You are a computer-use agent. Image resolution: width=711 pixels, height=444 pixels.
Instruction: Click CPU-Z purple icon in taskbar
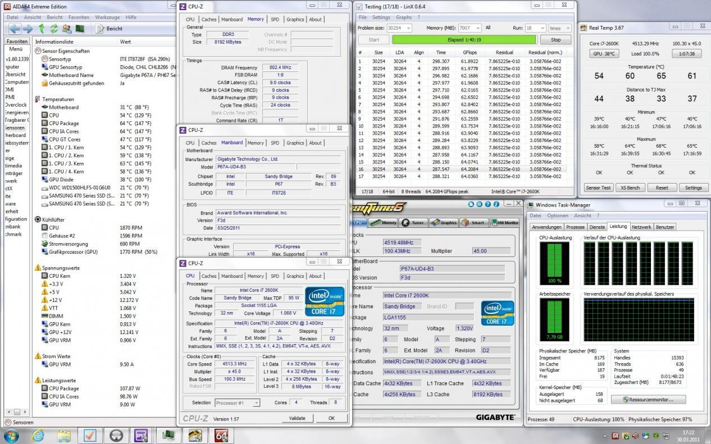[x=142, y=435]
